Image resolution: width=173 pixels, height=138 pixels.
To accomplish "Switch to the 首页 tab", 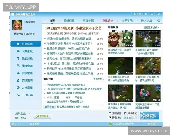I will tap(52, 21).
